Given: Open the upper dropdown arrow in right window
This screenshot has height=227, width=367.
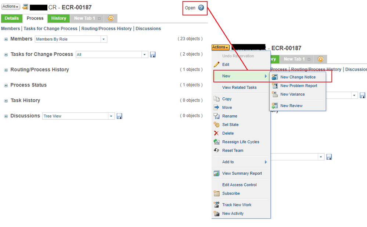Looking at the screenshot, I should [355, 96].
